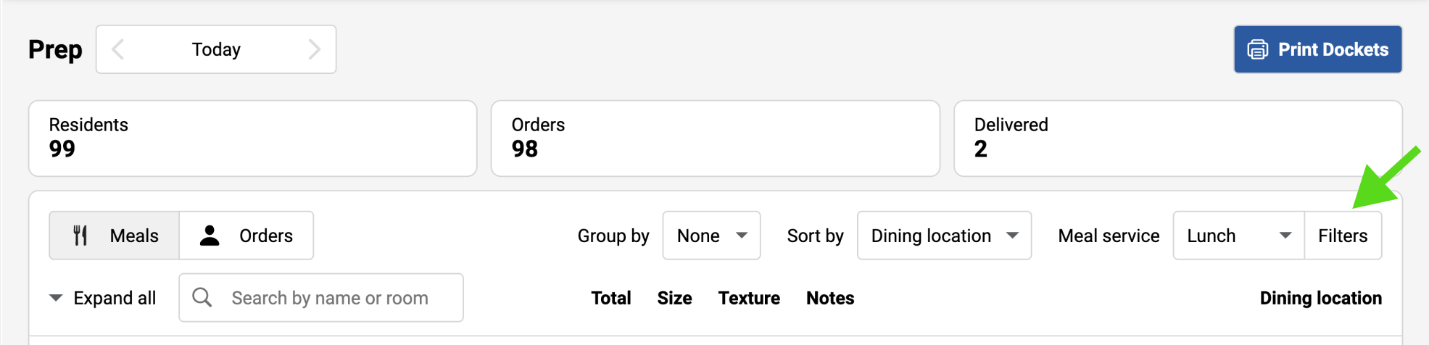The width and height of the screenshot is (1429, 345).
Task: Go to previous day with left chevron
Action: click(118, 49)
